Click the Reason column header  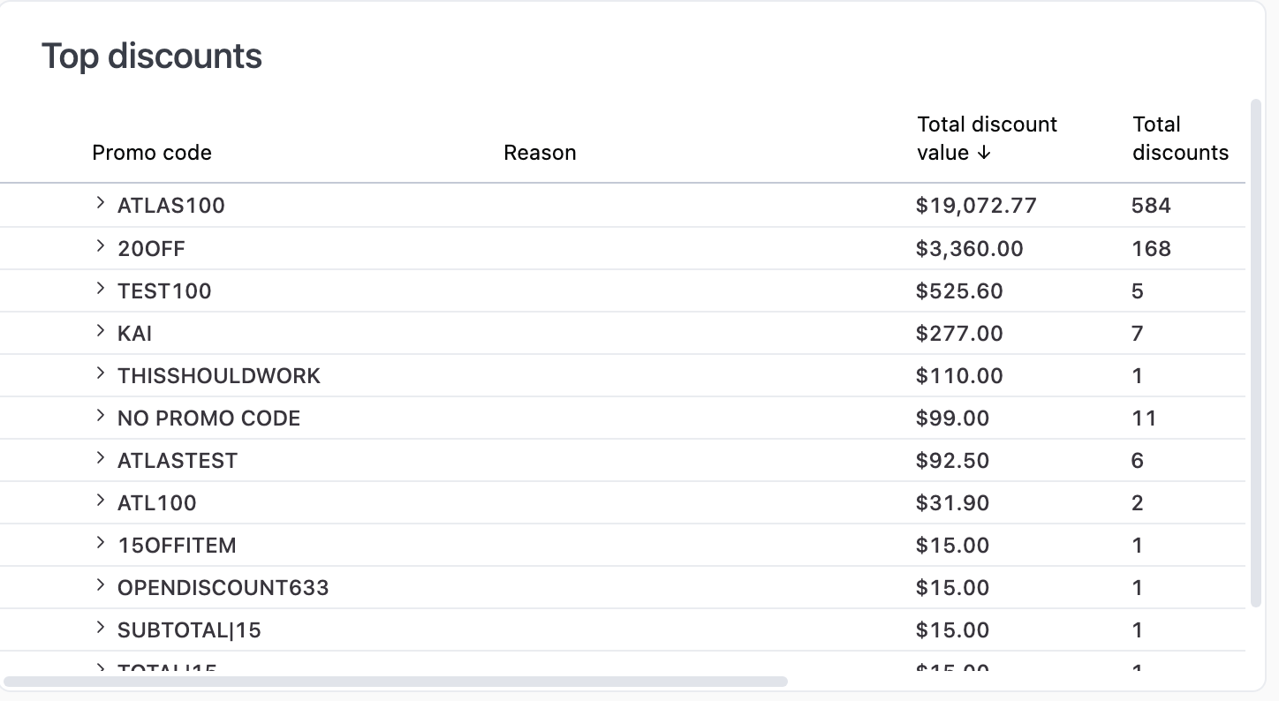click(539, 152)
